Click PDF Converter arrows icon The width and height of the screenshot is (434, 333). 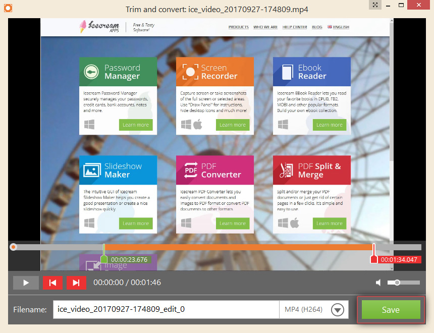tap(191, 170)
